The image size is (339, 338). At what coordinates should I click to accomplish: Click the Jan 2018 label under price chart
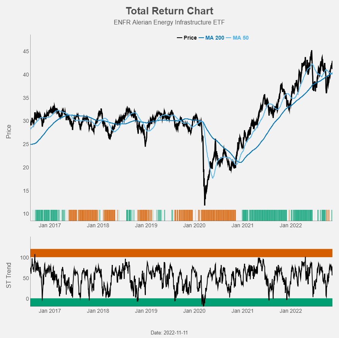pos(98,225)
